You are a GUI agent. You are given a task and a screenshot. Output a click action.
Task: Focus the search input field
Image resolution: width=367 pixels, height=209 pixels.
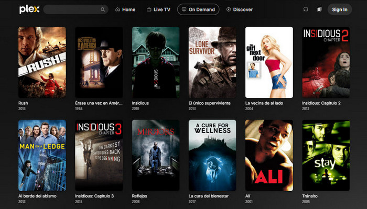(76, 9)
